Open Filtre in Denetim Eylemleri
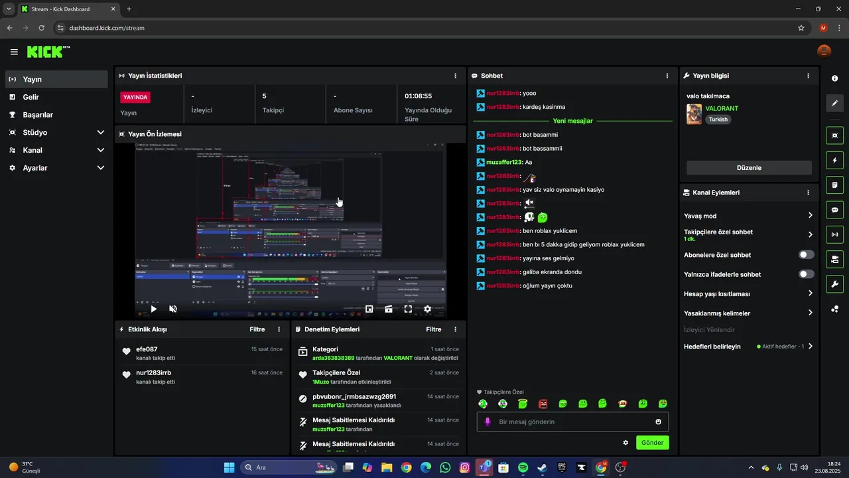 click(434, 329)
